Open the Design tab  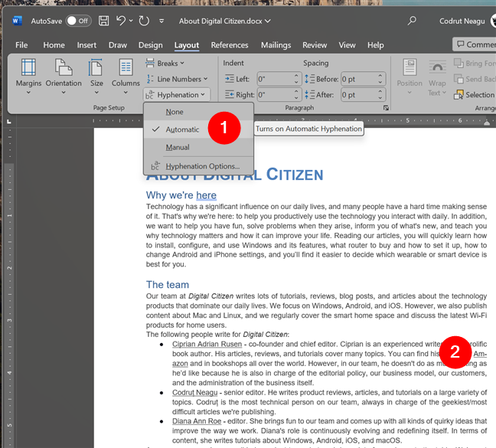[x=151, y=45]
